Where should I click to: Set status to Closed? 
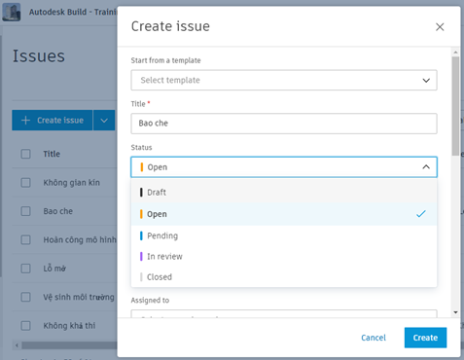284,277
